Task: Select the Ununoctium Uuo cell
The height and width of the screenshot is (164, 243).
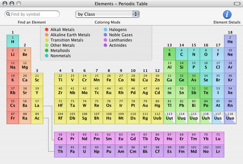Action: [230, 118]
